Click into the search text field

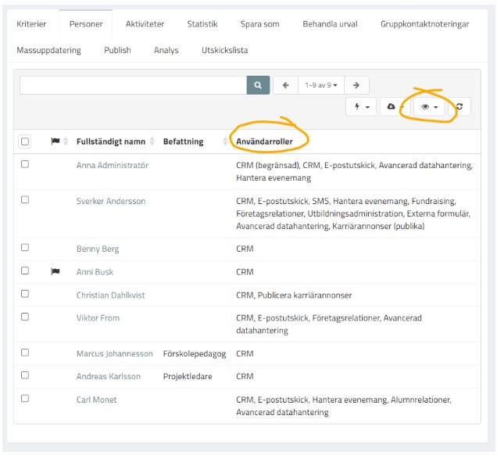[x=133, y=85]
